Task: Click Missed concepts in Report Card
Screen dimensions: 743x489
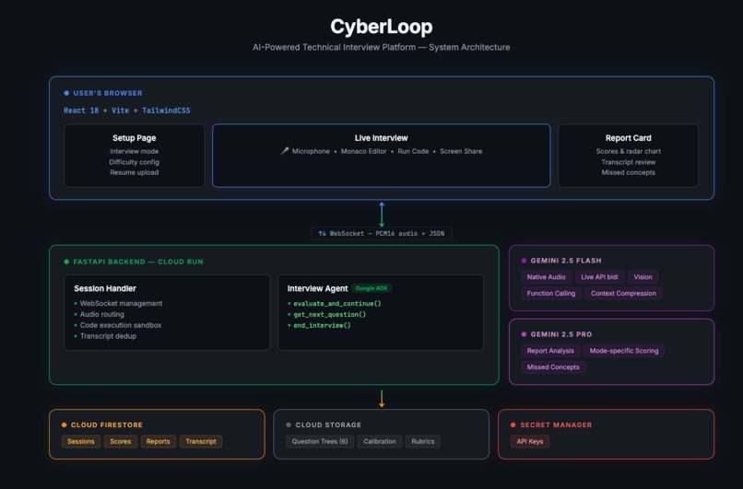Action: [629, 172]
